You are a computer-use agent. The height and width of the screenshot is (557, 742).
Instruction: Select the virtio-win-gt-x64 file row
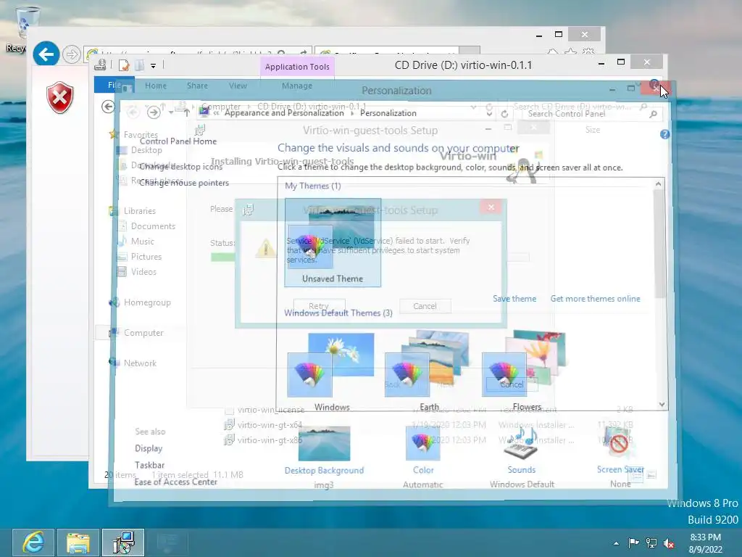pyautogui.click(x=429, y=425)
